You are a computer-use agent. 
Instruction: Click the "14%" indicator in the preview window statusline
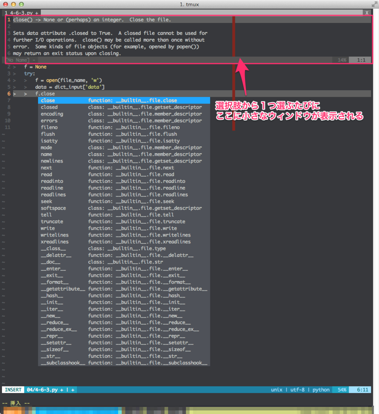click(x=342, y=60)
